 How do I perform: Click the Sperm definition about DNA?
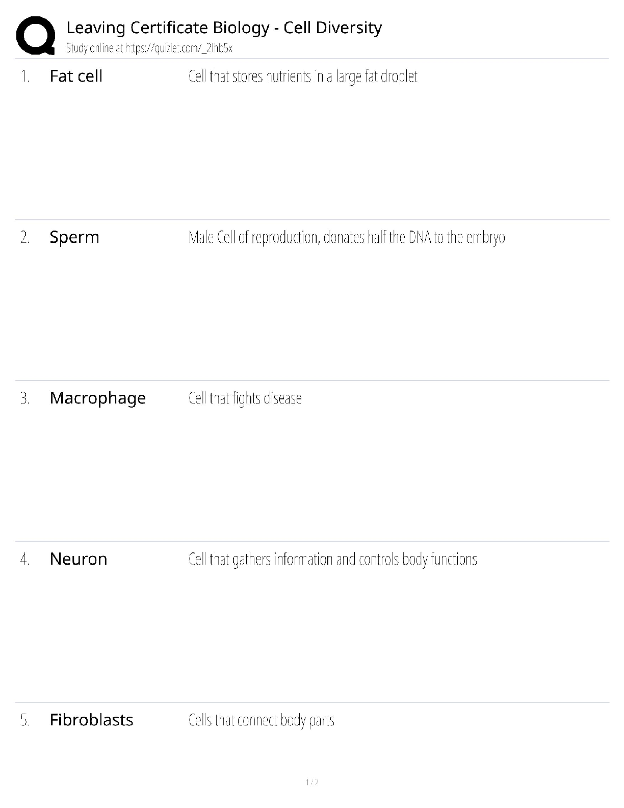(347, 238)
